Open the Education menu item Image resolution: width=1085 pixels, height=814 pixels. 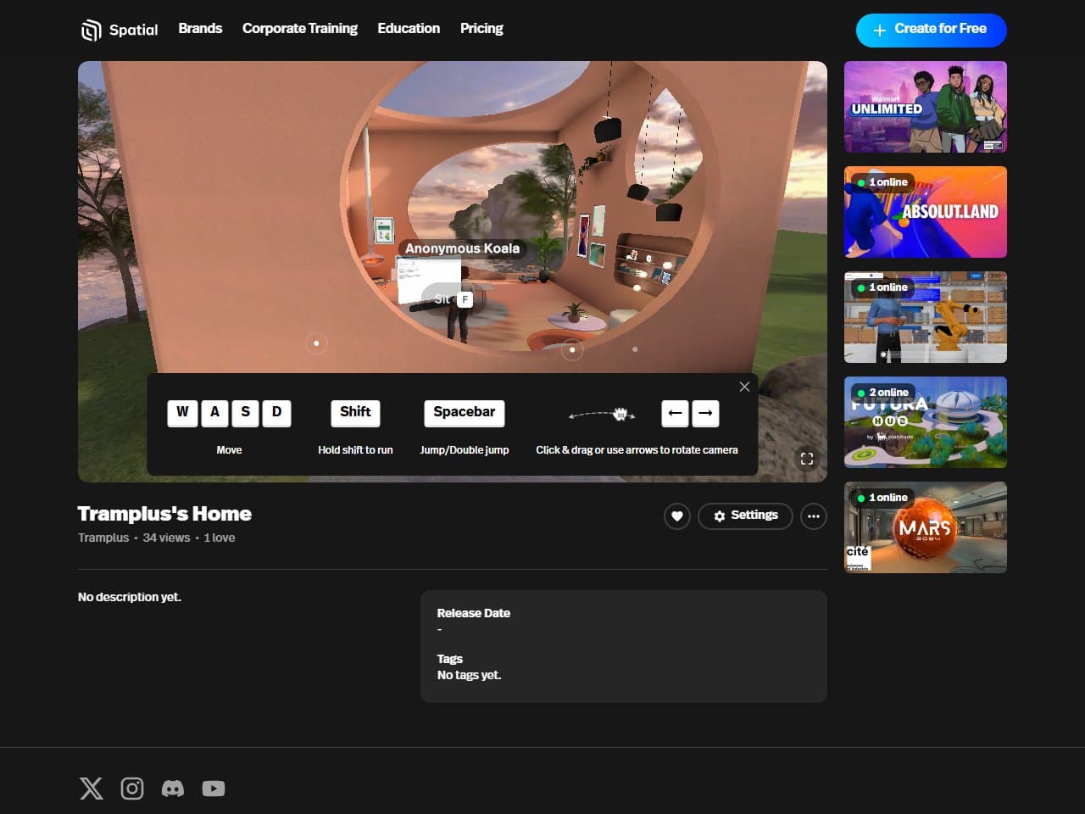click(x=409, y=29)
